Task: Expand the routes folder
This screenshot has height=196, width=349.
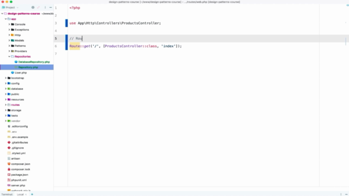Action: 6,105
